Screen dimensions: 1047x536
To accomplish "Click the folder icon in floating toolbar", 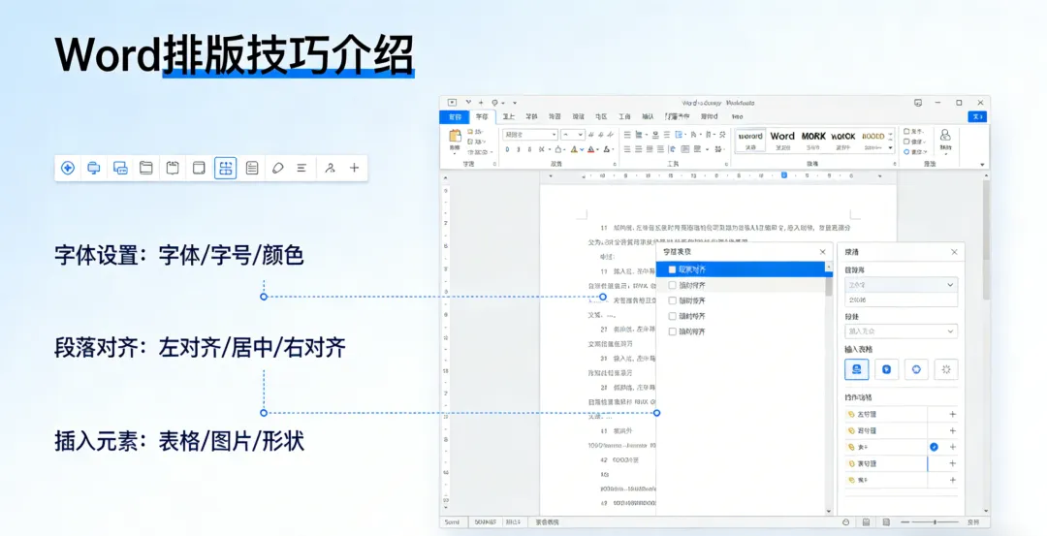I will (146, 169).
